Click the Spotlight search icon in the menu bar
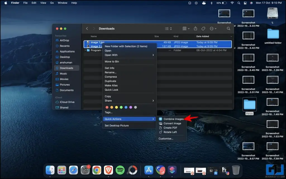The height and width of the screenshot is (179, 286). tap(239, 3)
